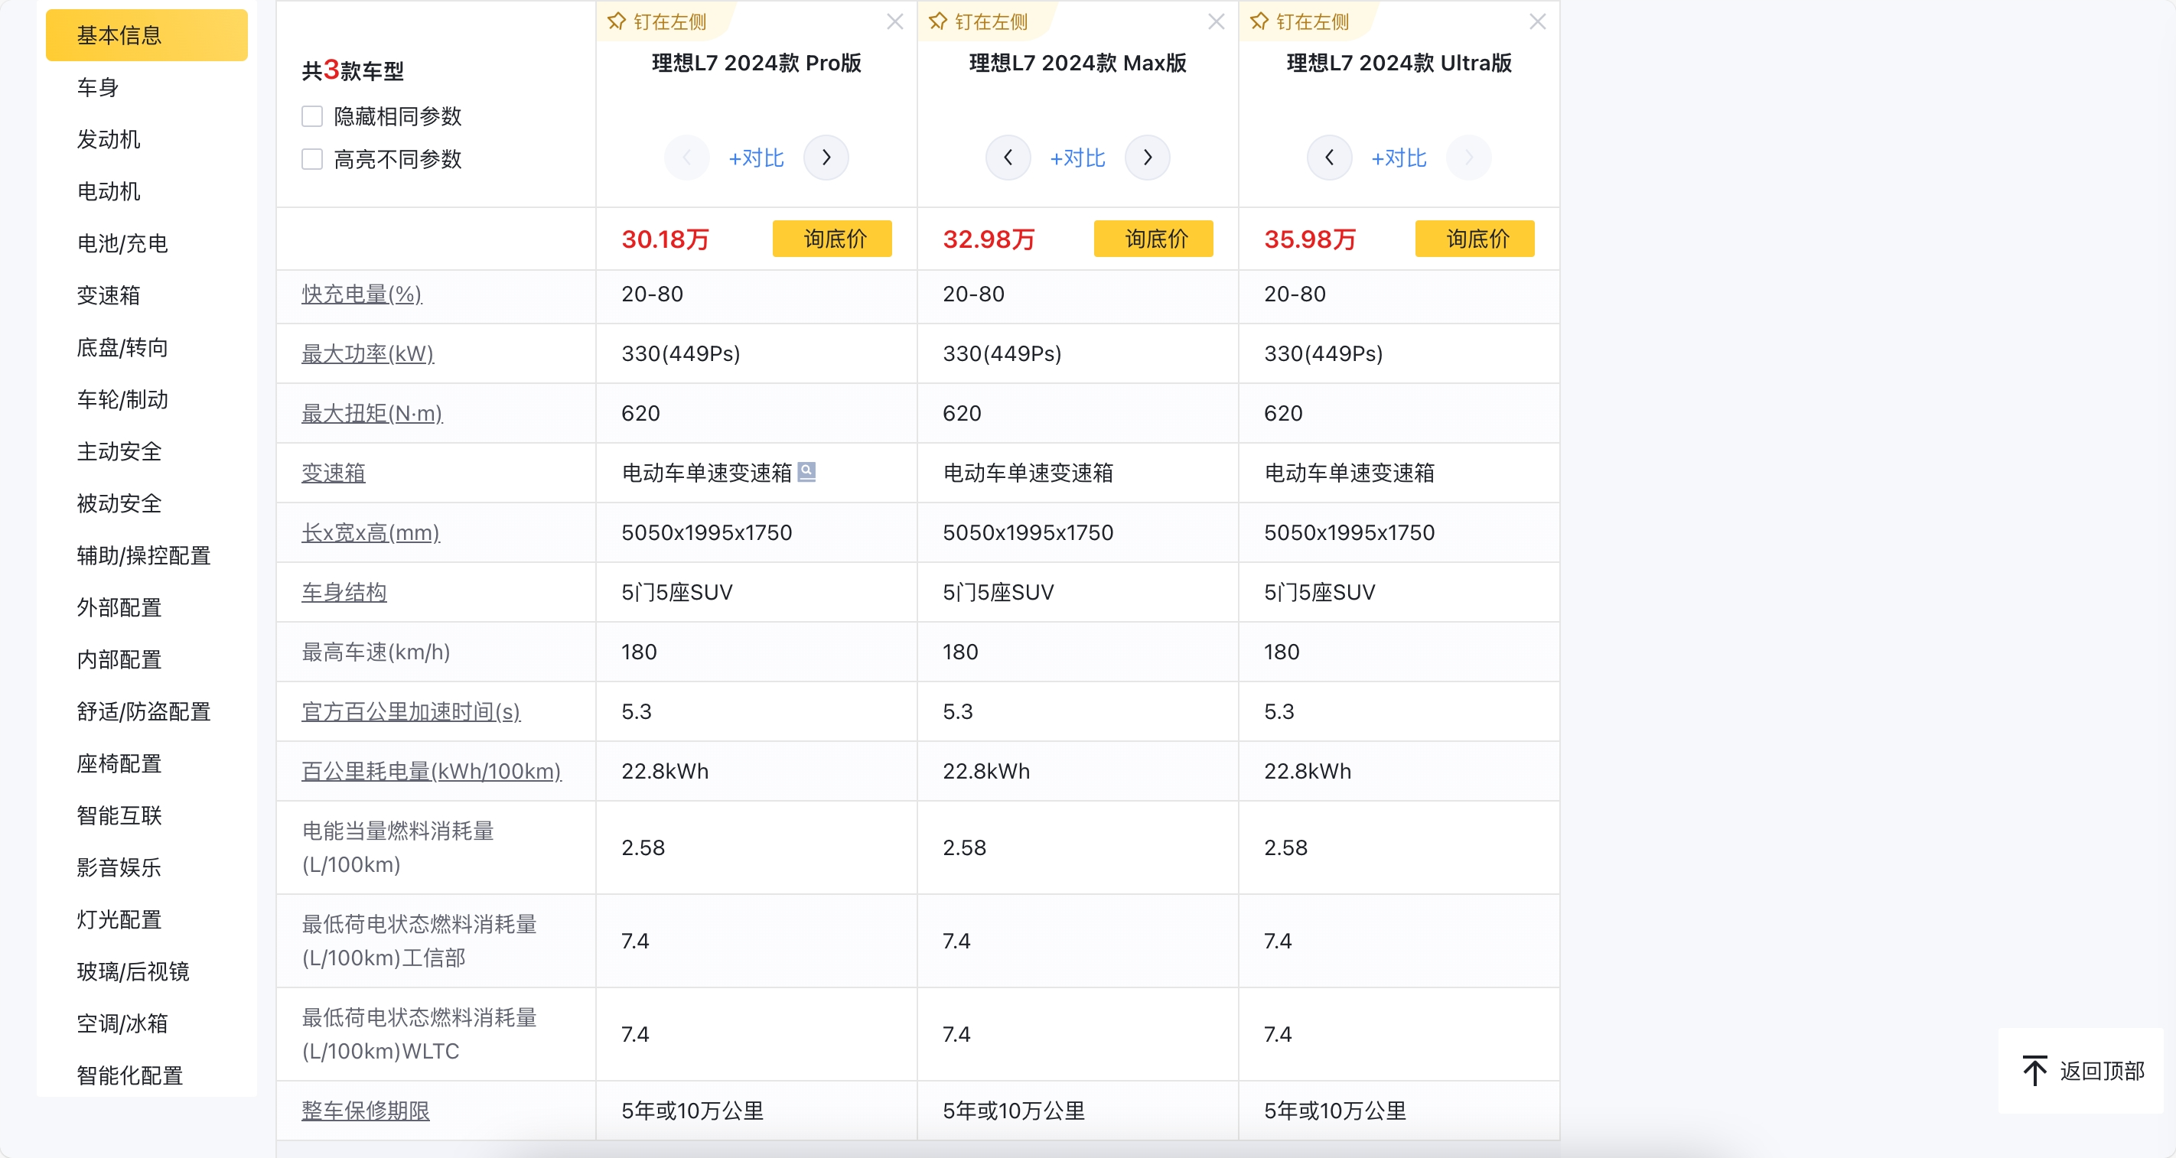Jump to 车轮/制动 section

(122, 399)
